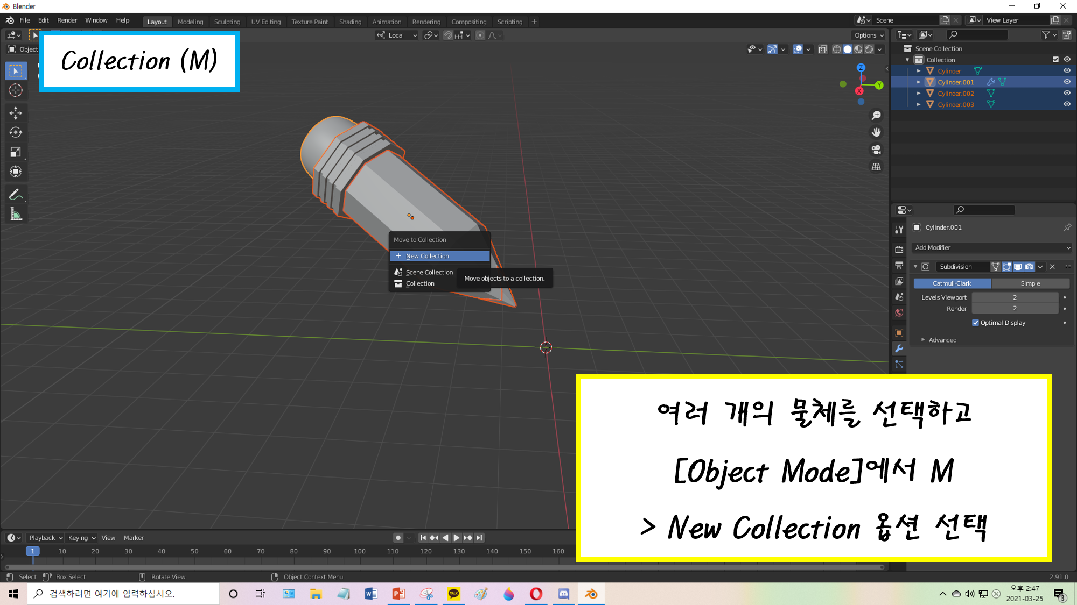This screenshot has height=605, width=1077.
Task: Uncheck the Collection exclude checkbox in the outliner
Action: coord(1055,60)
